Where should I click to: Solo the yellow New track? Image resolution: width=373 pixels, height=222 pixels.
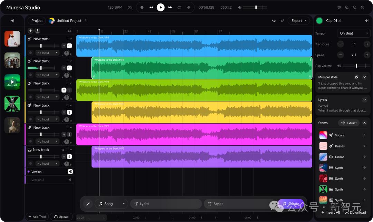pyautogui.click(x=69, y=112)
